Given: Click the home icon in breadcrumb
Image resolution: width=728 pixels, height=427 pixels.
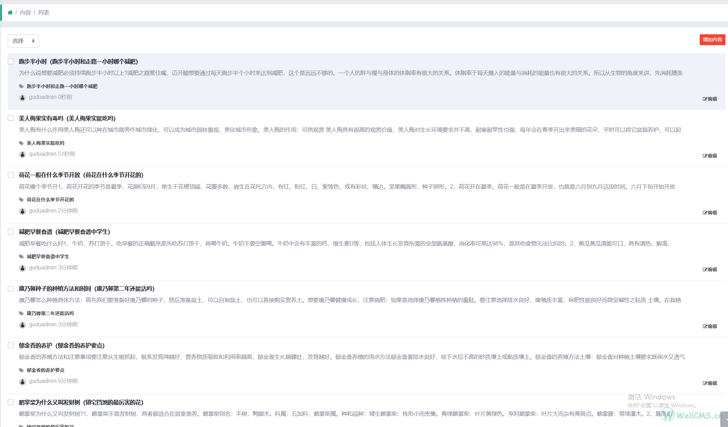Looking at the screenshot, I should (10, 12).
